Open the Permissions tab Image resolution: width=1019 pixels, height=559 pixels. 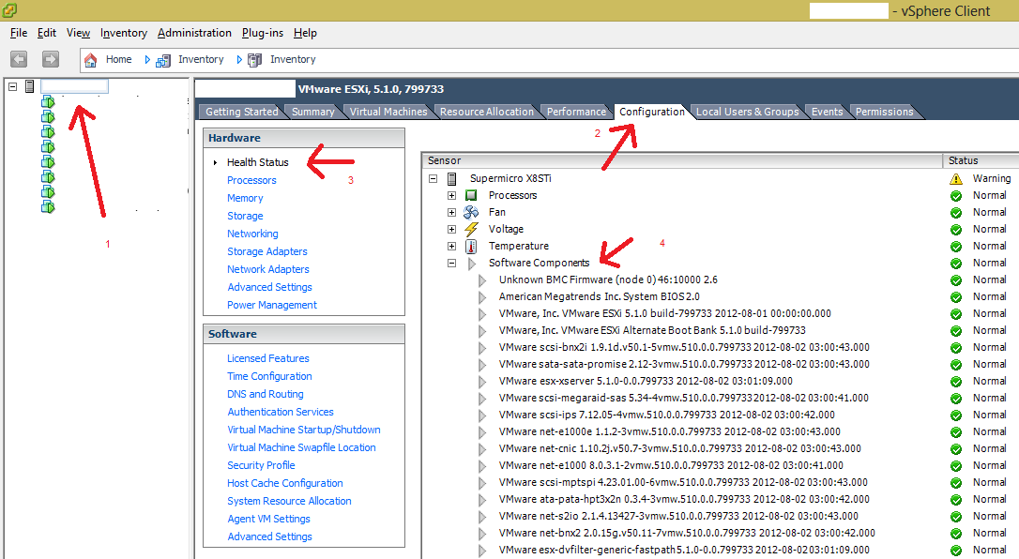point(884,112)
